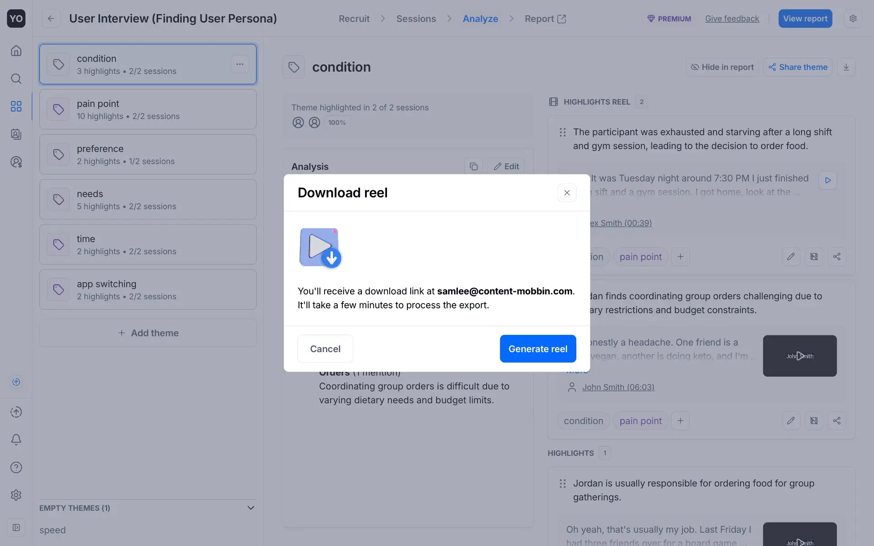This screenshot has height=546, width=874.
Task: Click the download icon next to Share theme
Action: pyautogui.click(x=846, y=67)
